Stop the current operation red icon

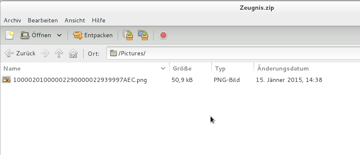coord(163,35)
